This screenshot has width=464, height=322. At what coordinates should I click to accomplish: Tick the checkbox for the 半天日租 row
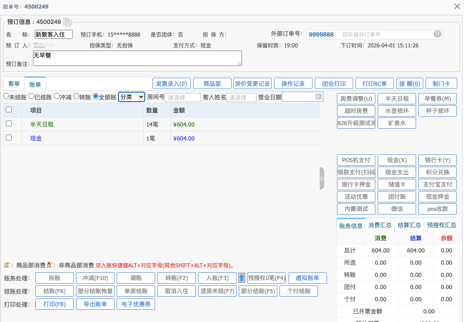(x=9, y=124)
